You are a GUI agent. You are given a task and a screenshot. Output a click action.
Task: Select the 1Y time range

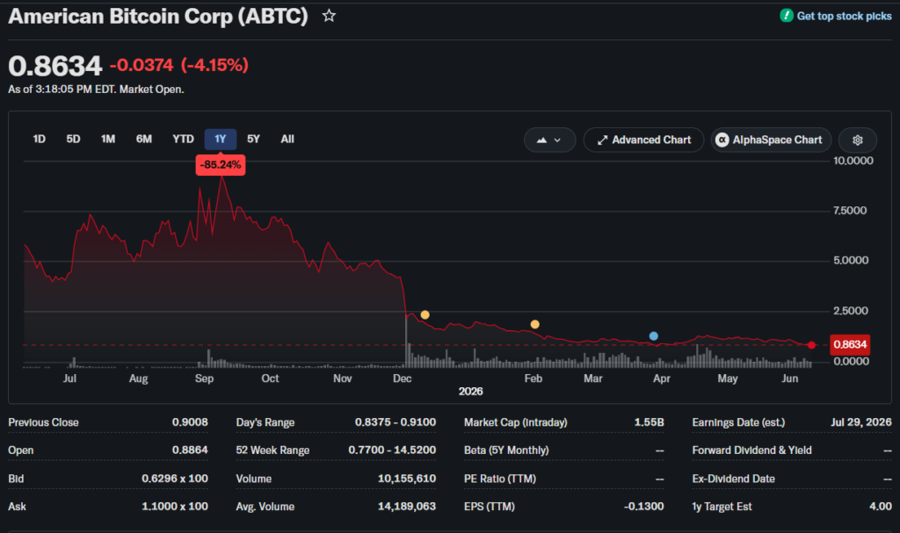[221, 139]
